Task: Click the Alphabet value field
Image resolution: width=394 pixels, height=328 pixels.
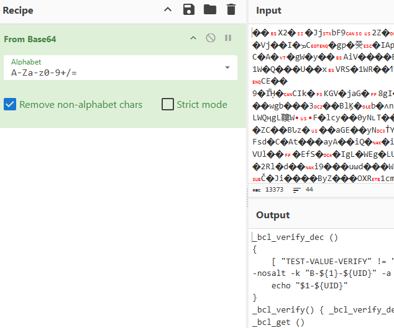Action: pyautogui.click(x=112, y=72)
